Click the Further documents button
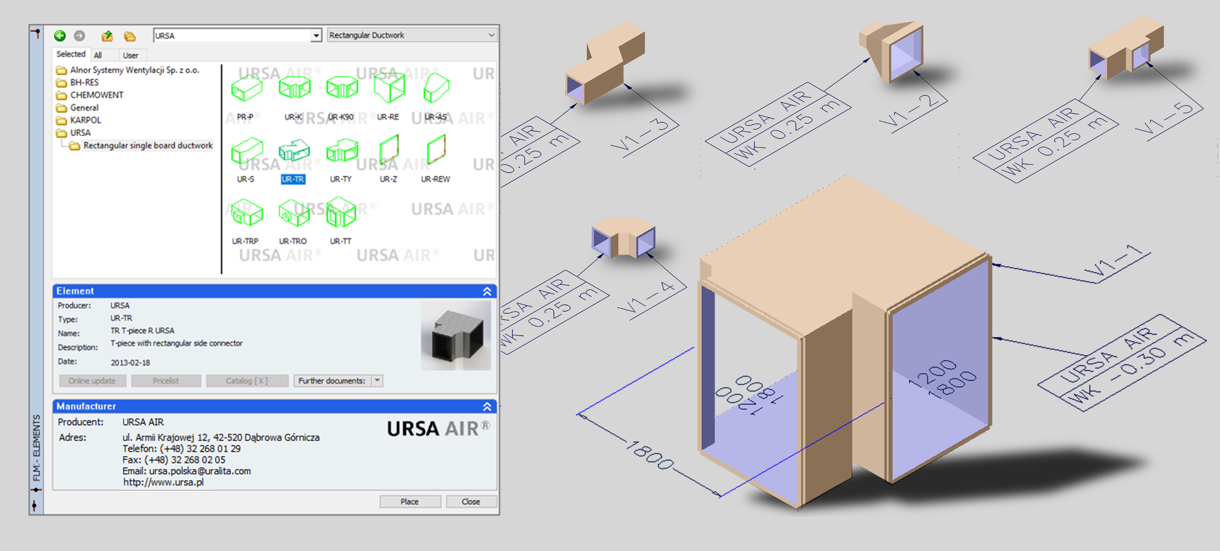 (x=333, y=381)
